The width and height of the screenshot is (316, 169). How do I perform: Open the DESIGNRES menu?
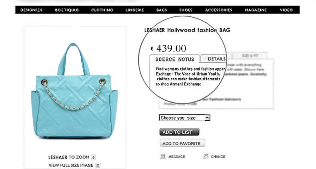pos(32,10)
